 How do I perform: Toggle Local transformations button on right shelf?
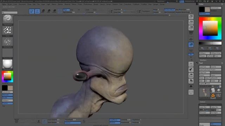[x=191, y=44]
